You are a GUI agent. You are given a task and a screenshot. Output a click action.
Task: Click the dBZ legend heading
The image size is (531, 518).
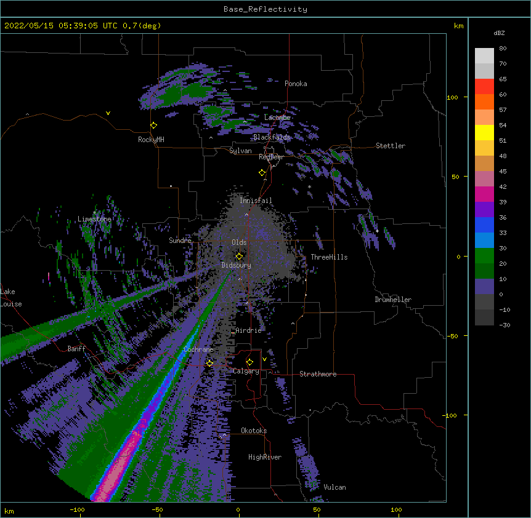(499, 33)
